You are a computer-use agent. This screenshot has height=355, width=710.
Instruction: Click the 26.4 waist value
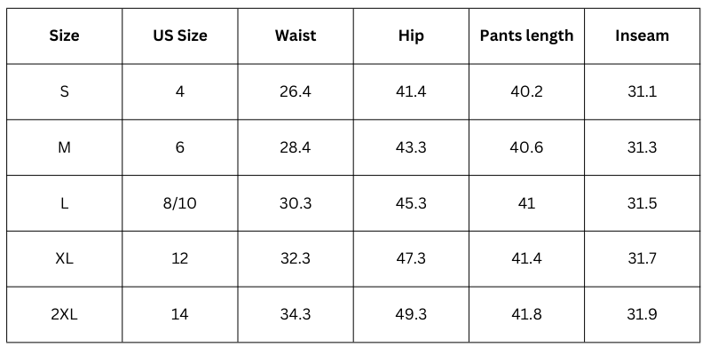[296, 91]
